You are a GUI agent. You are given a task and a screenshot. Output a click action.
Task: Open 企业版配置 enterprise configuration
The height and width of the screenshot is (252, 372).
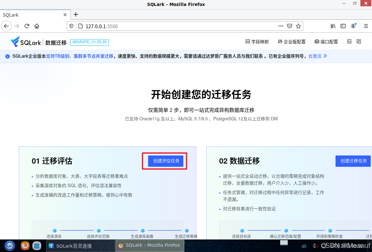292,42
